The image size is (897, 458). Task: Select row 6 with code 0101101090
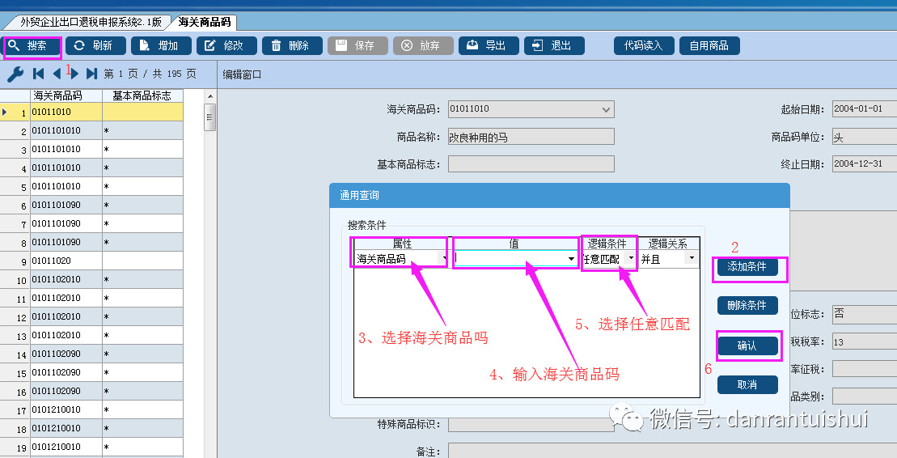tap(91, 205)
